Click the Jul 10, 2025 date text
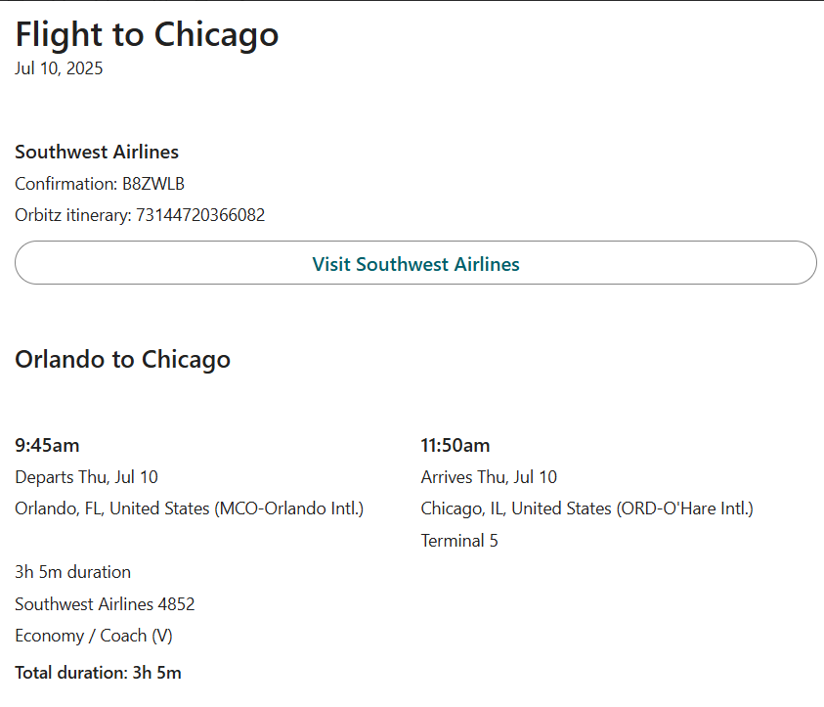824x707 pixels. 59,68
